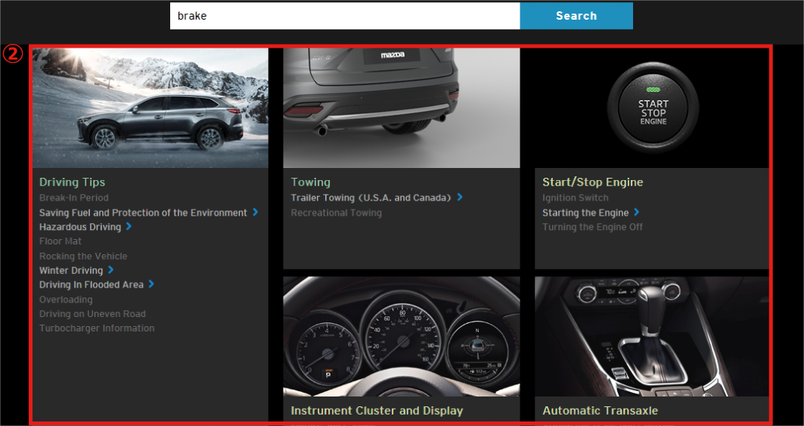The image size is (804, 426).
Task: Select Trailer Towing (U.S.A. and Canada)
Action: (371, 198)
